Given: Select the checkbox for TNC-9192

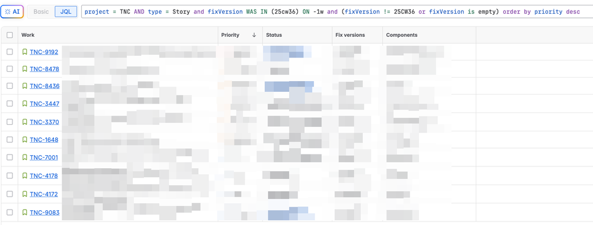Looking at the screenshot, I should 10,52.
